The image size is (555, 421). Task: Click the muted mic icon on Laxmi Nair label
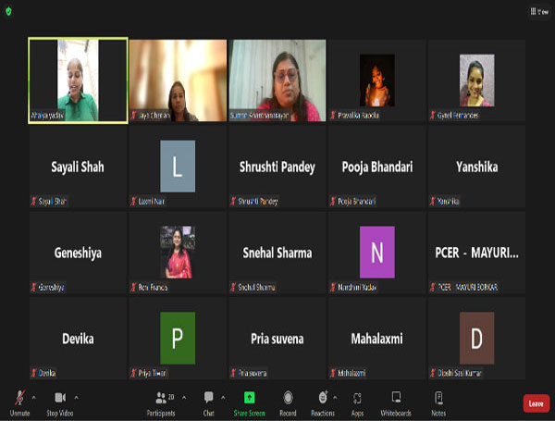[x=133, y=201]
